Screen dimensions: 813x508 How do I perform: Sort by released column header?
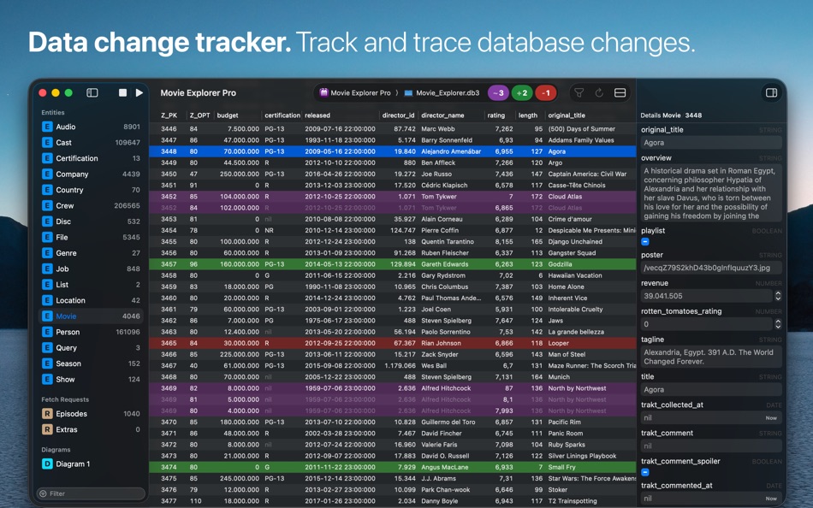pyautogui.click(x=317, y=115)
